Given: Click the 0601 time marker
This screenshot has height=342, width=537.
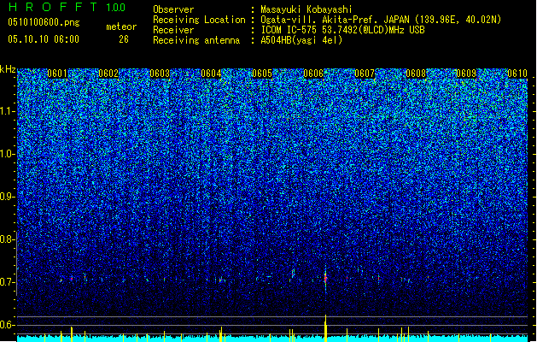Looking at the screenshot, I should pos(57,74).
